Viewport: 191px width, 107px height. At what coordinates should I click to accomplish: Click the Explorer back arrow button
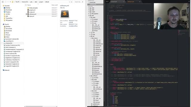(x=3, y=2)
